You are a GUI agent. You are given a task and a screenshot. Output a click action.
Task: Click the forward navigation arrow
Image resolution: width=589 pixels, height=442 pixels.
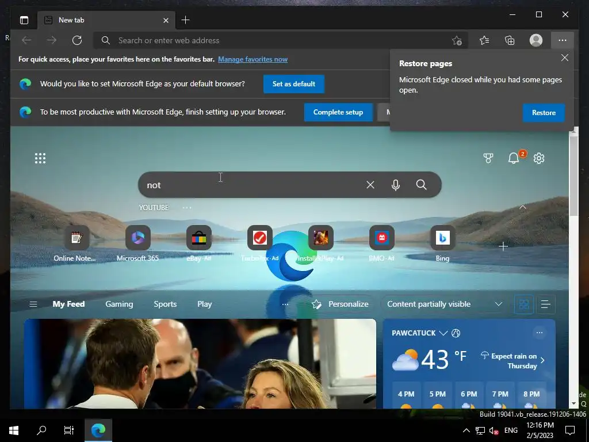pyautogui.click(x=51, y=40)
